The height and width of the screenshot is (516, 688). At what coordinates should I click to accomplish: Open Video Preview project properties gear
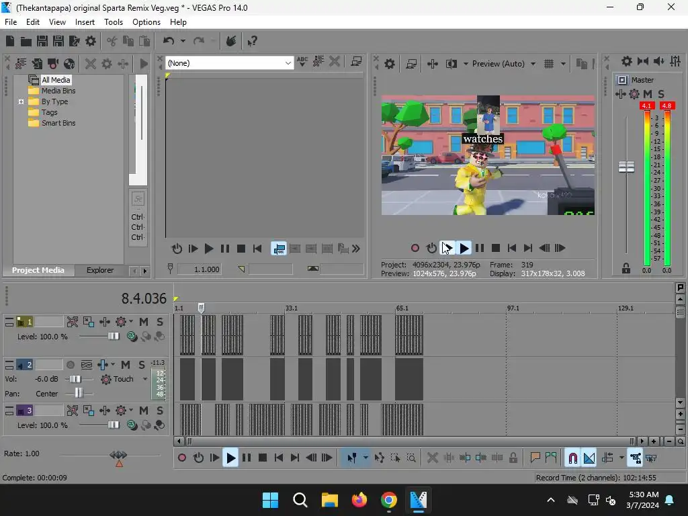point(389,64)
